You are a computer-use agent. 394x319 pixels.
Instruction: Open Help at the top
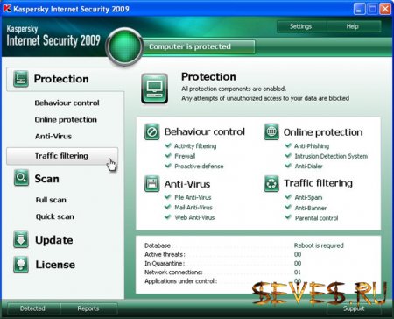coord(353,26)
